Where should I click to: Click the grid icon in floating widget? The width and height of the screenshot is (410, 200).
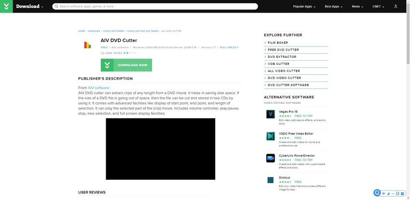click(x=402, y=193)
